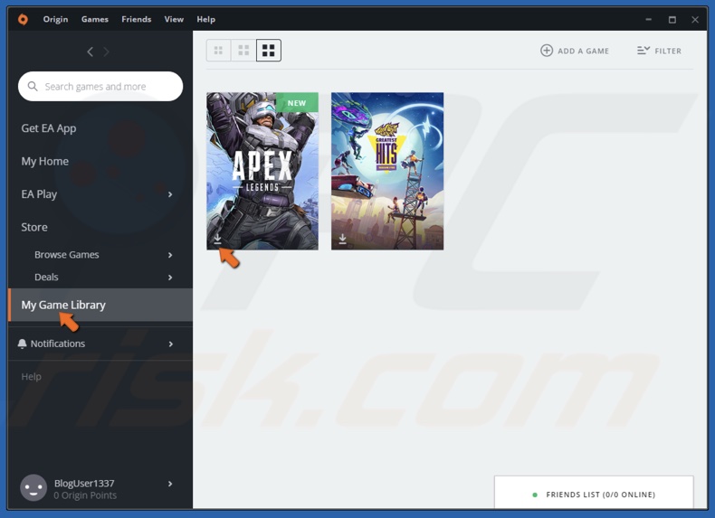This screenshot has width=715, height=518.
Task: Minimize the Origin window
Action: [648, 20]
